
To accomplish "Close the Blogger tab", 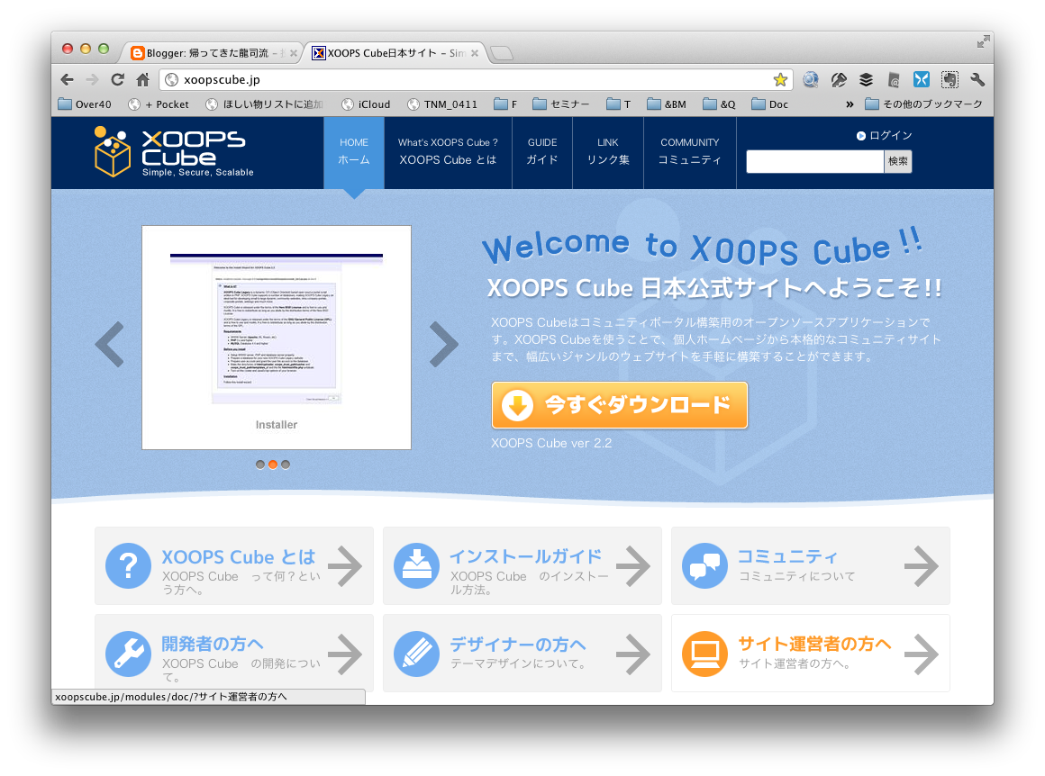I will [294, 53].
